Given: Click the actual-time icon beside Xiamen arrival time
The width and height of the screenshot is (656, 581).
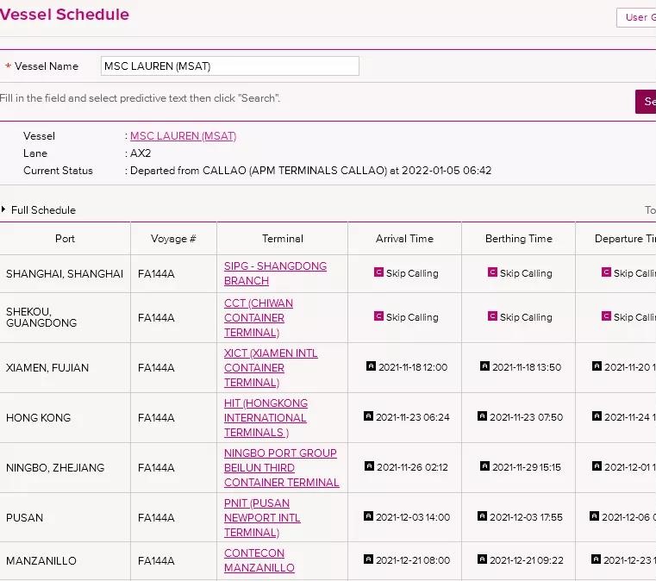Looking at the screenshot, I should [x=371, y=366].
